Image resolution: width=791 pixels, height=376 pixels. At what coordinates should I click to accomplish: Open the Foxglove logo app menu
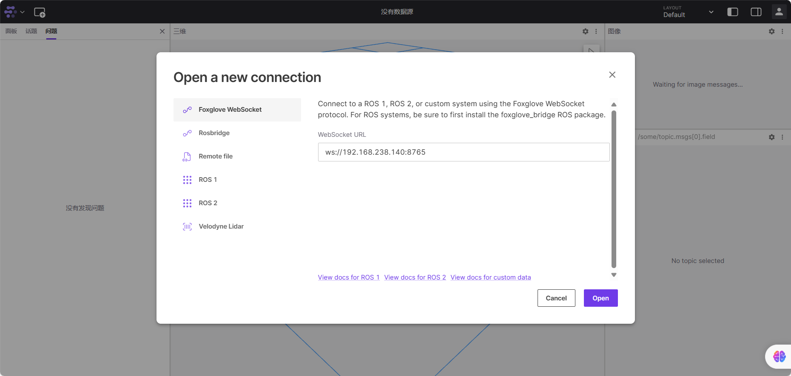[14, 12]
